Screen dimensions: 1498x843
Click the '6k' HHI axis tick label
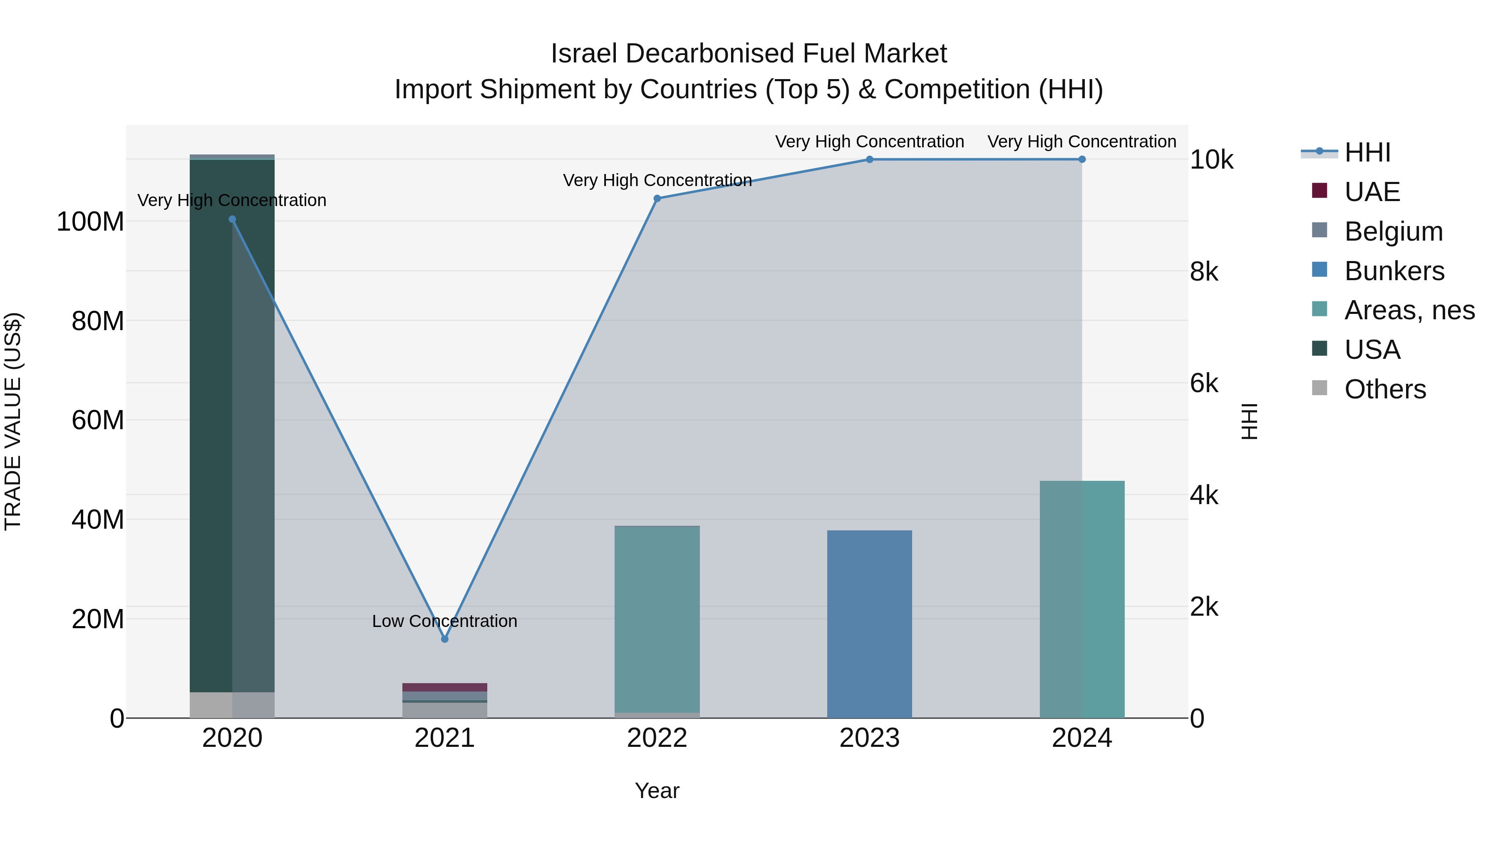(x=1204, y=383)
